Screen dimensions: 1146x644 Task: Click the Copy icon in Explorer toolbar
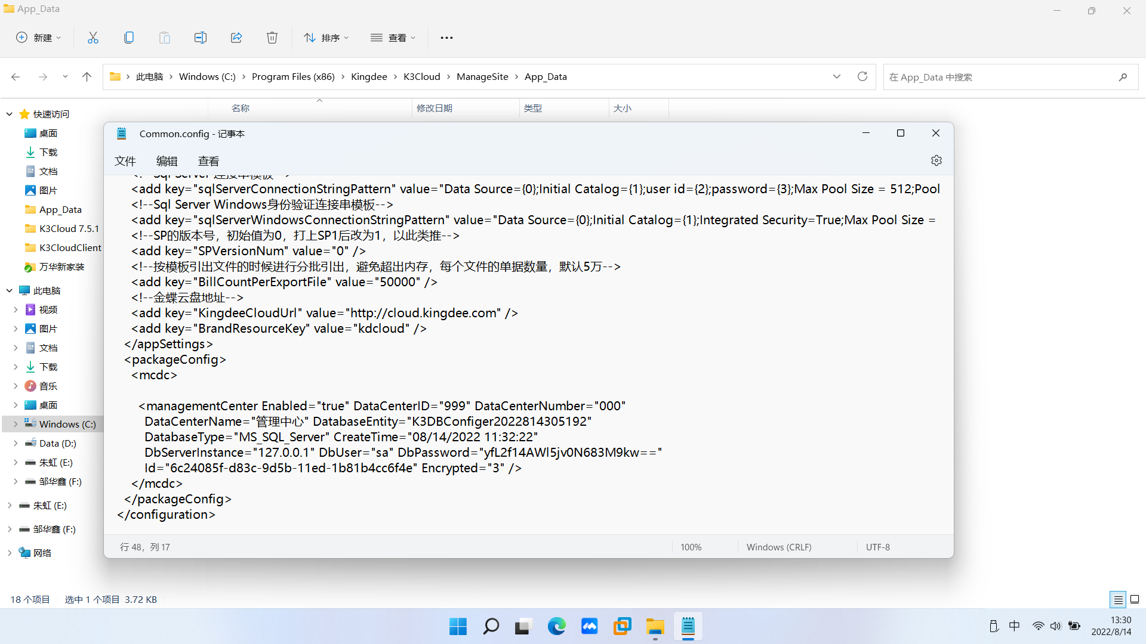129,38
